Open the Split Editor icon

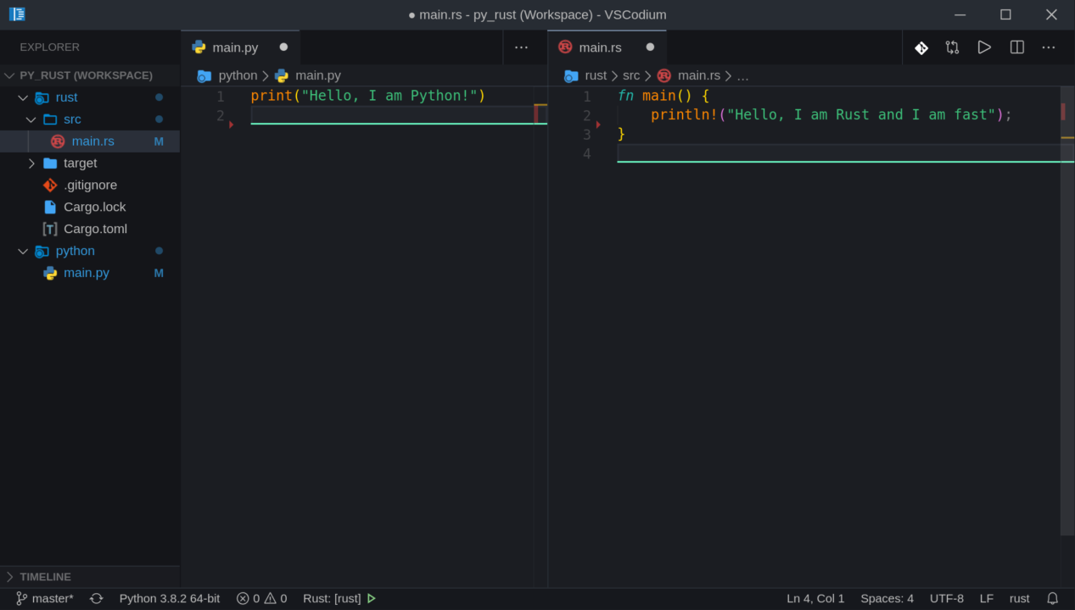point(1016,47)
